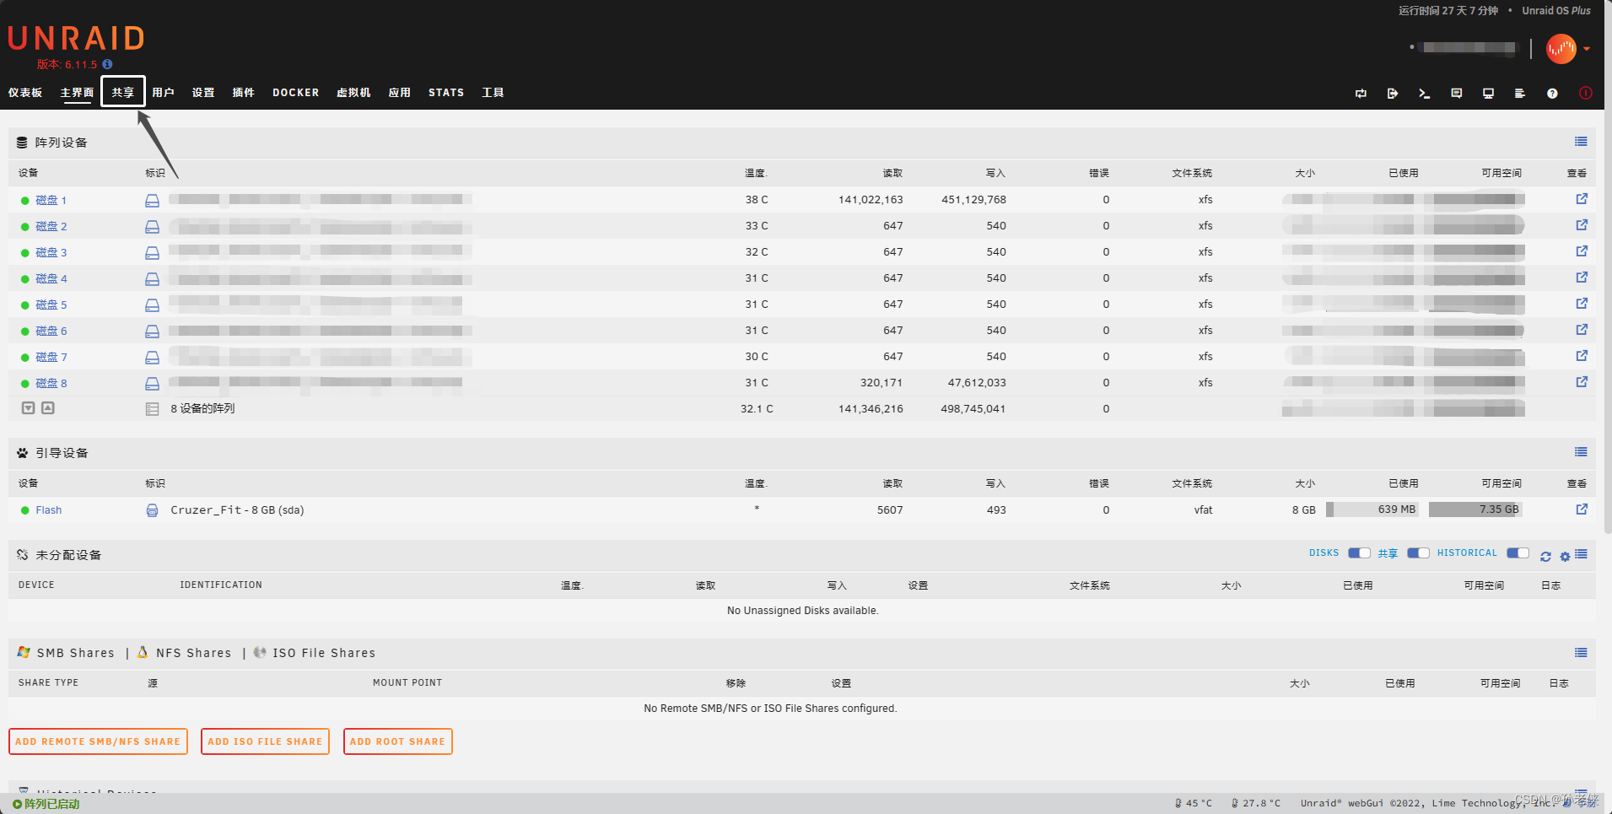Switch to the 共享 tab
The image size is (1612, 814).
pyautogui.click(x=122, y=92)
